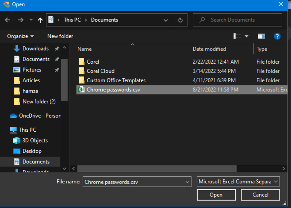The height and width of the screenshot is (208, 291).
Task: Change the view layout icon
Action: (x=237, y=36)
